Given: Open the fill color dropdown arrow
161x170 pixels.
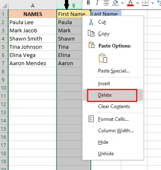Looking at the screenshot, I should point(122,3).
